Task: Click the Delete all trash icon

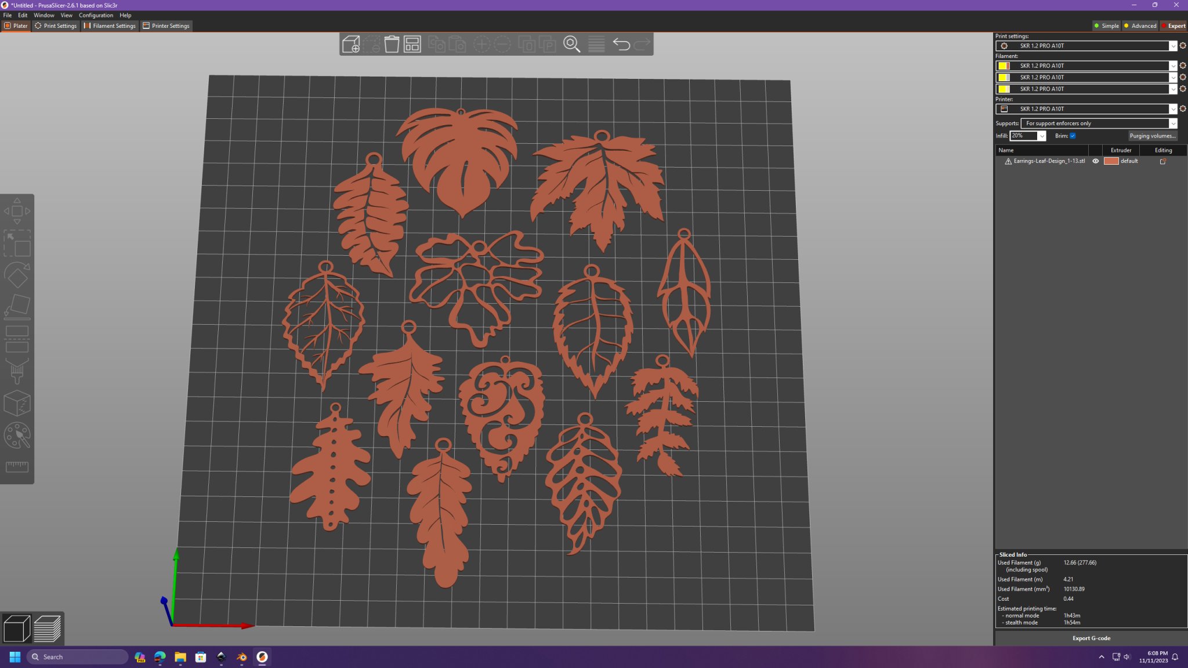Action: 392,44
